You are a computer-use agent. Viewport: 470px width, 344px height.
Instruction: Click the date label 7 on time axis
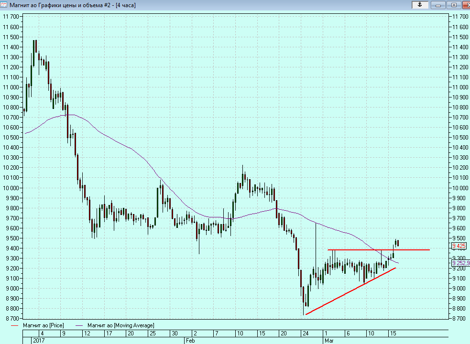(217, 333)
